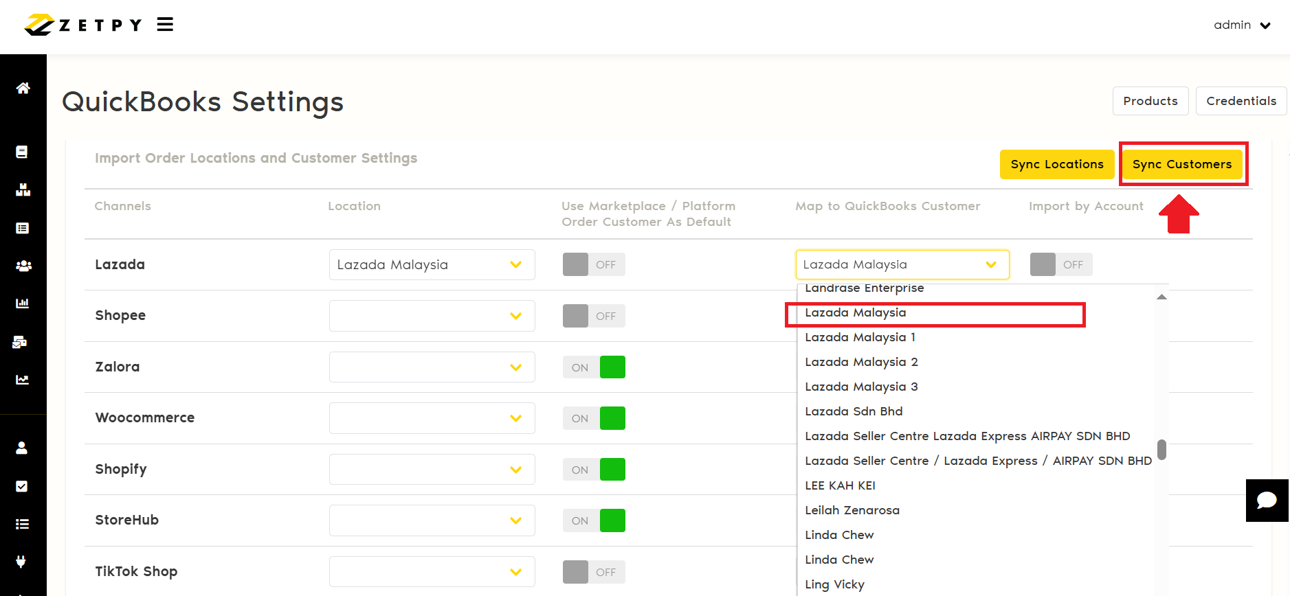Image resolution: width=1290 pixels, height=596 pixels.
Task: Turn off Zalora marketplace customer default switch
Action: [593, 367]
